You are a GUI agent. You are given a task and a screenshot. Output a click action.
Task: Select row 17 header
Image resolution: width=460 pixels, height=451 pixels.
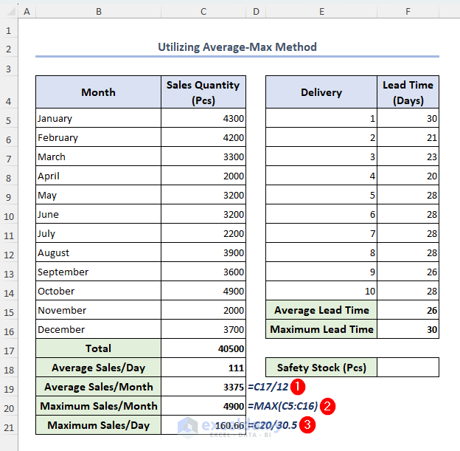point(9,348)
